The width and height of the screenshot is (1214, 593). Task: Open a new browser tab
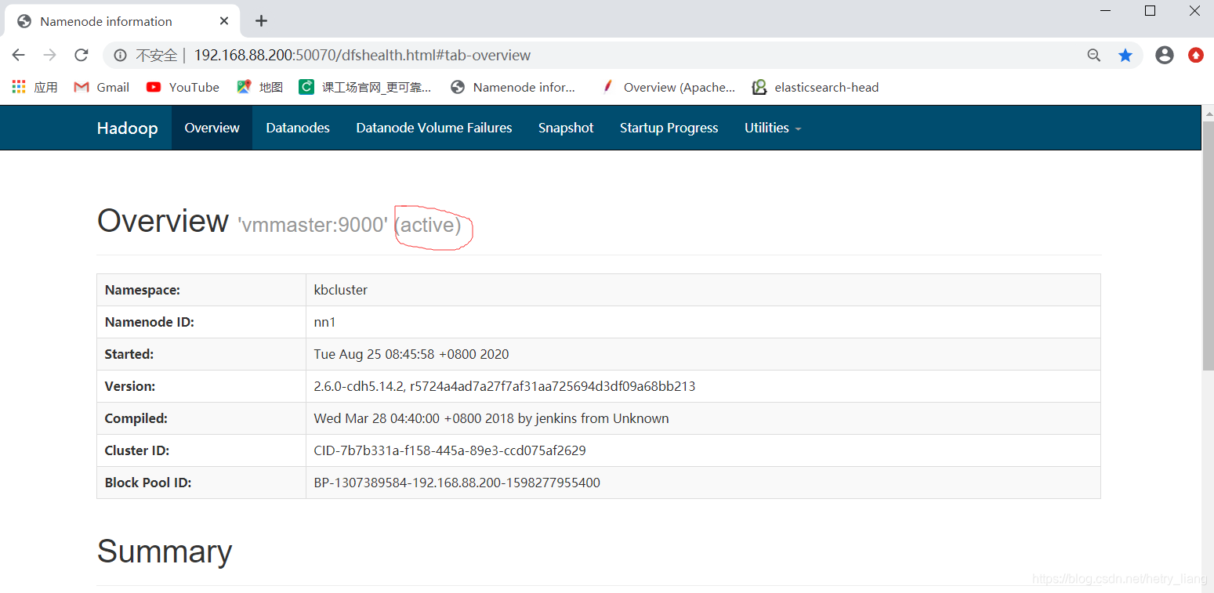tap(262, 21)
